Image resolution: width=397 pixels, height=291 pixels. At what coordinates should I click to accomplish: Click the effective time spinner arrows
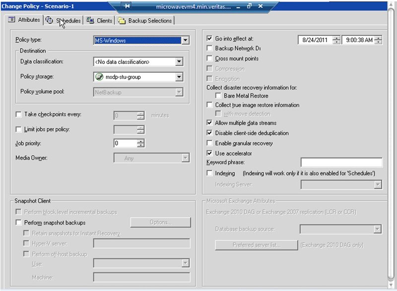pyautogui.click(x=378, y=40)
